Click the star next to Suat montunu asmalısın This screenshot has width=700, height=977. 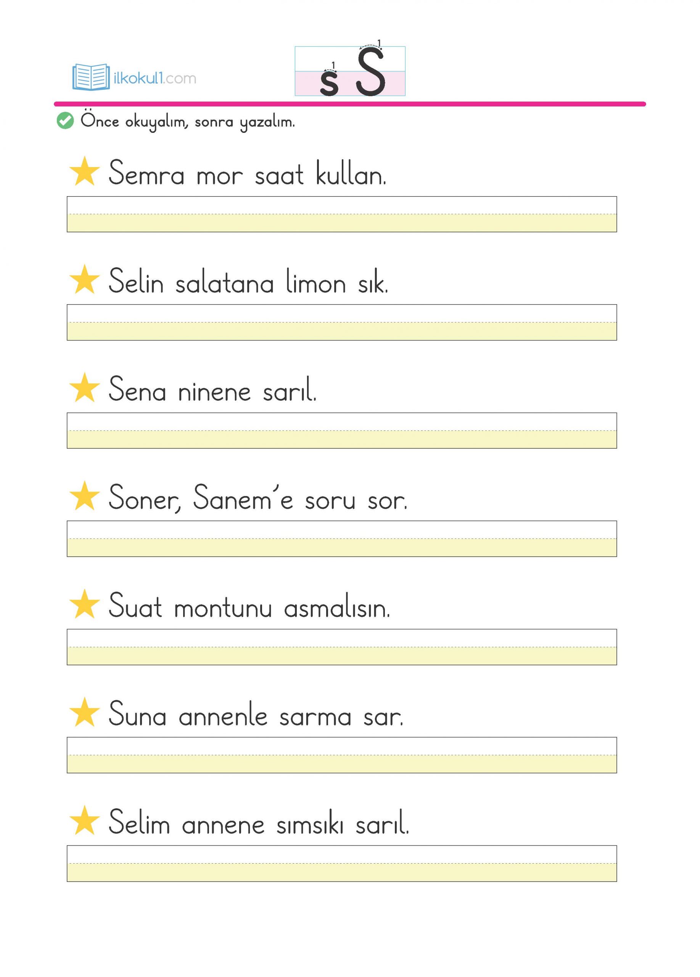click(84, 604)
